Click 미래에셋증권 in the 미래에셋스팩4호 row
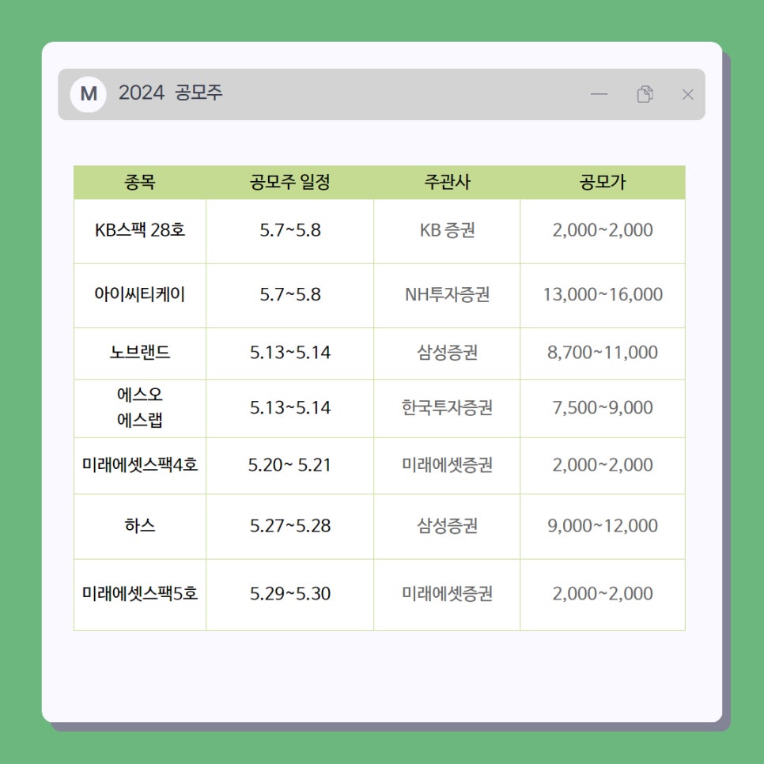The height and width of the screenshot is (764, 764). pos(447,465)
